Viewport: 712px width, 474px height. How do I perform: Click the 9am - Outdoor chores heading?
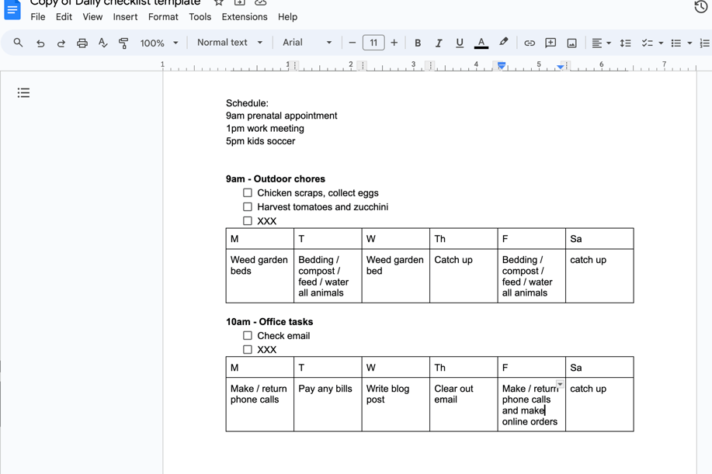pyautogui.click(x=276, y=178)
